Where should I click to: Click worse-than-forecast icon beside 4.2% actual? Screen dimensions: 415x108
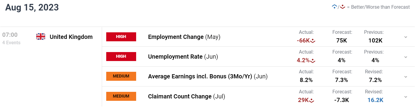[313, 60]
